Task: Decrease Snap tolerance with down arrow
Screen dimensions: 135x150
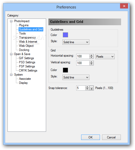Action: [87, 89]
